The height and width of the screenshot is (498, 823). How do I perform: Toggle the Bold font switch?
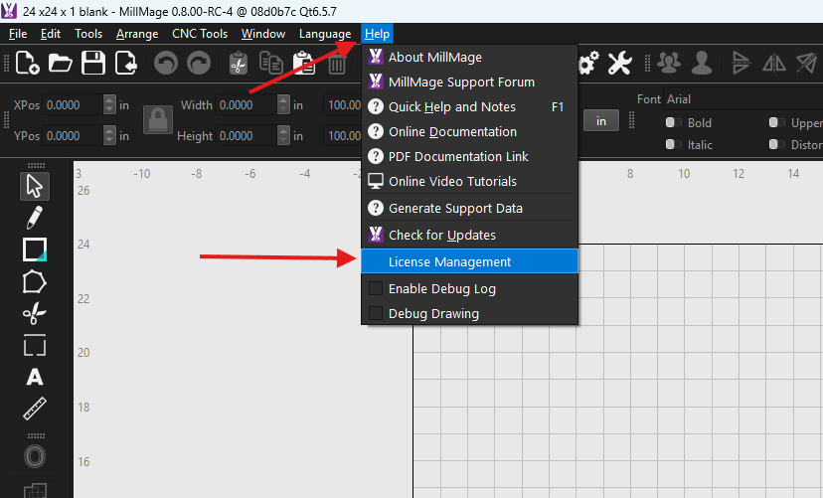[673, 122]
